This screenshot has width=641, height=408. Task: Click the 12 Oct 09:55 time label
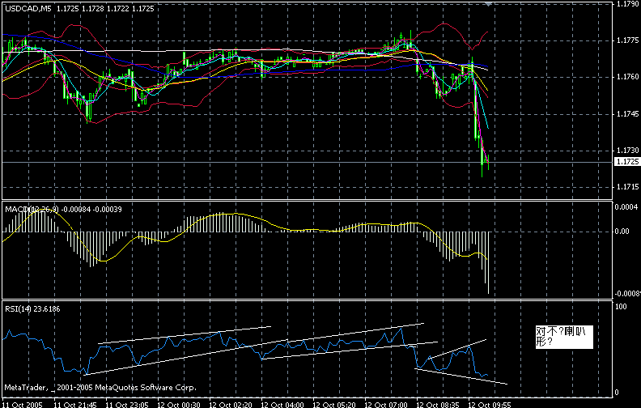tap(490, 405)
